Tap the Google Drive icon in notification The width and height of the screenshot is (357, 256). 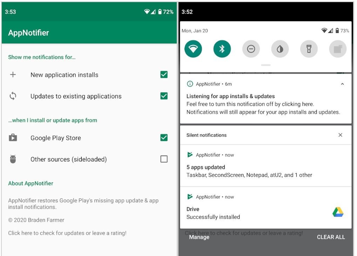point(338,212)
